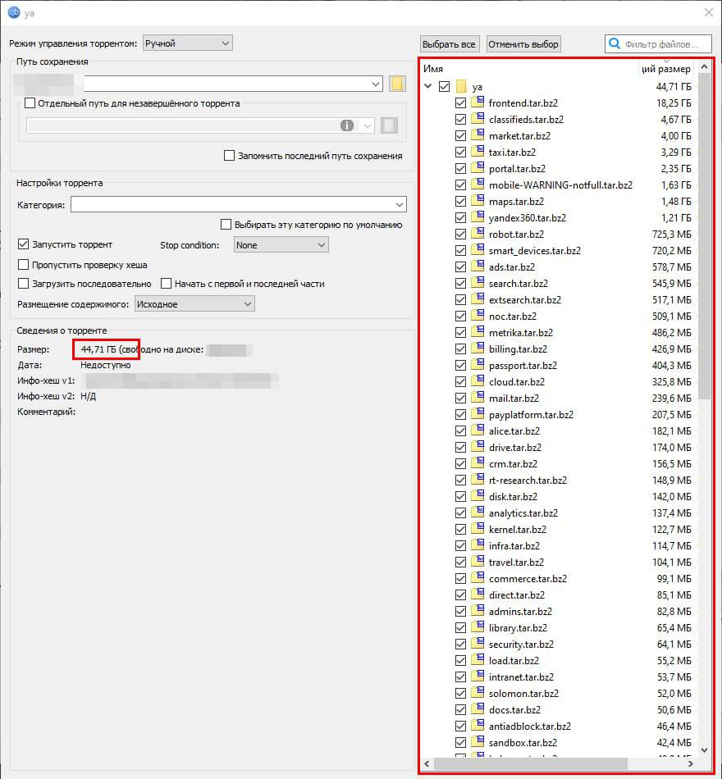Image resolution: width=722 pixels, height=779 pixels.
Task: Open the Stop condition dropdown
Action: [281, 244]
